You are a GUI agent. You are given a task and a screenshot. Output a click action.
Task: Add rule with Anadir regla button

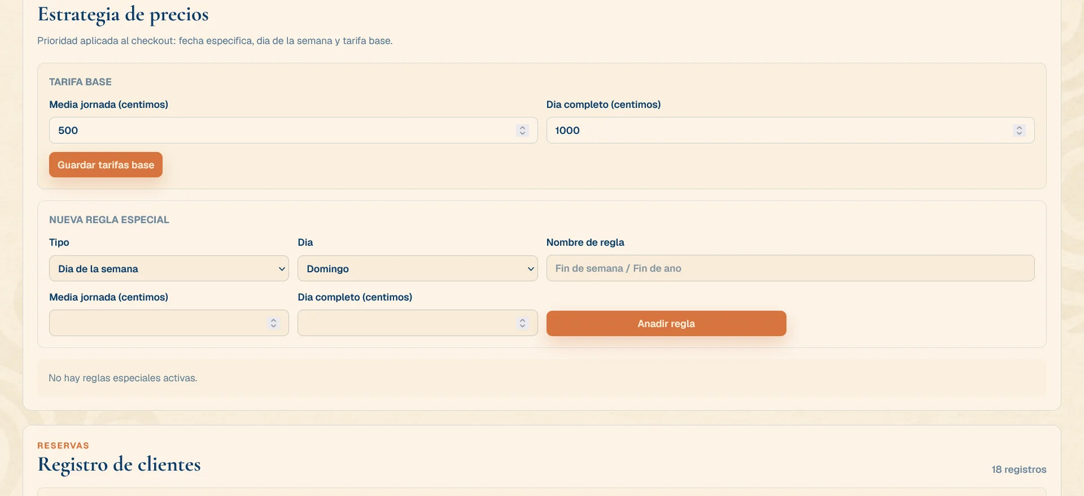666,323
